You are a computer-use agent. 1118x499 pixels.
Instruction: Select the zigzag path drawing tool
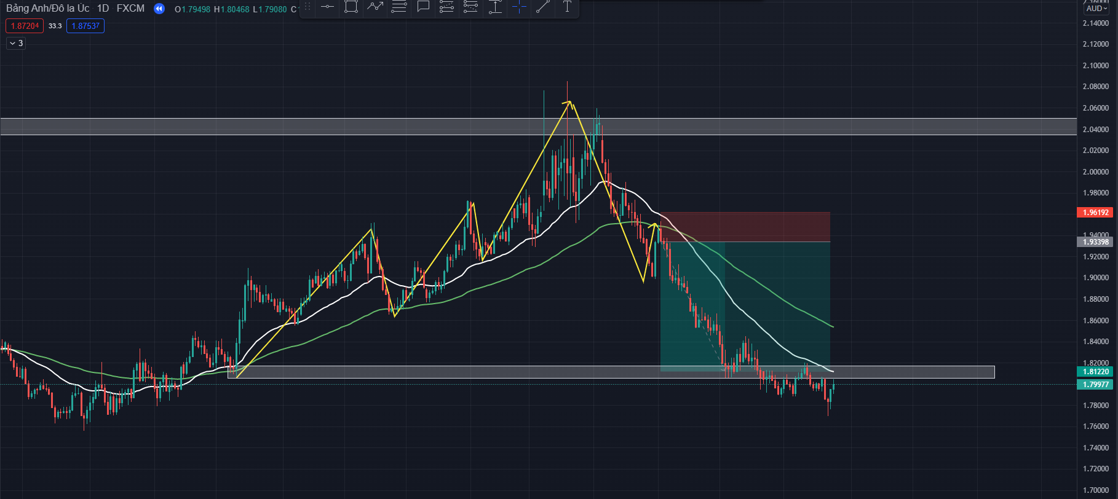coord(375,7)
